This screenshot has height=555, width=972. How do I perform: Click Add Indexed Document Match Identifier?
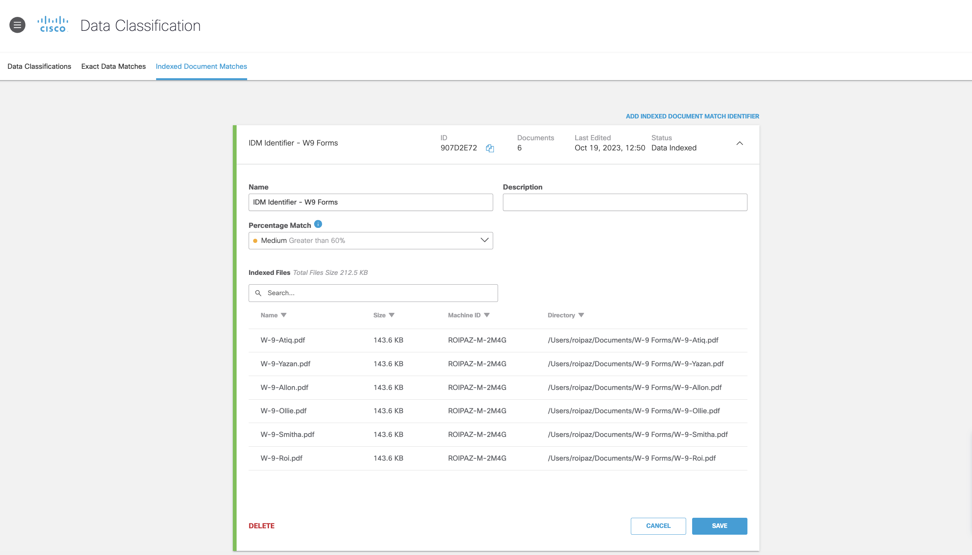pos(692,116)
